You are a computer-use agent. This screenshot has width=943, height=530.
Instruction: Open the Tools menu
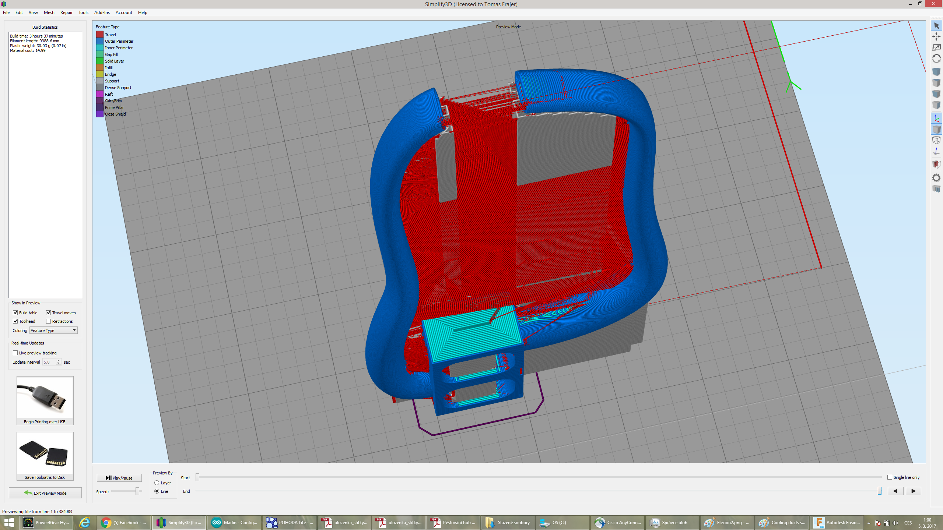coord(83,13)
